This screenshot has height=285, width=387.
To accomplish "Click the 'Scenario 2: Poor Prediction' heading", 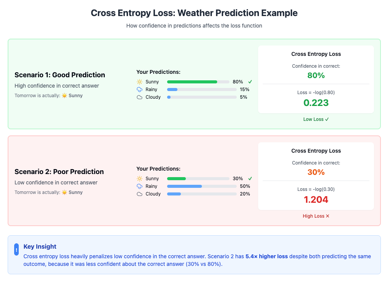I will [x=59, y=172].
